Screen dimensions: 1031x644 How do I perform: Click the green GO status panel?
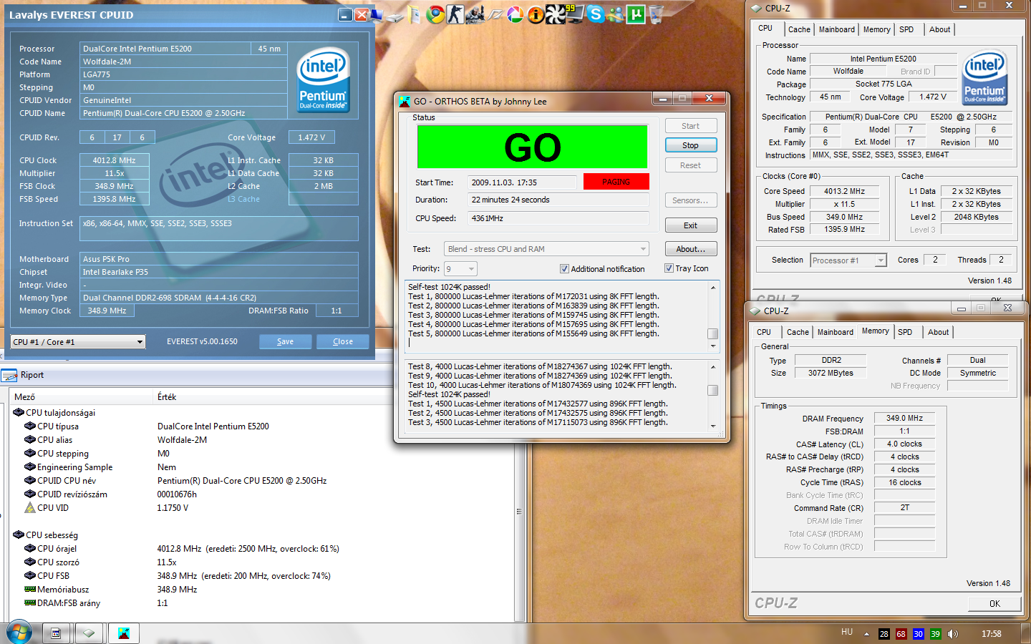click(x=532, y=147)
